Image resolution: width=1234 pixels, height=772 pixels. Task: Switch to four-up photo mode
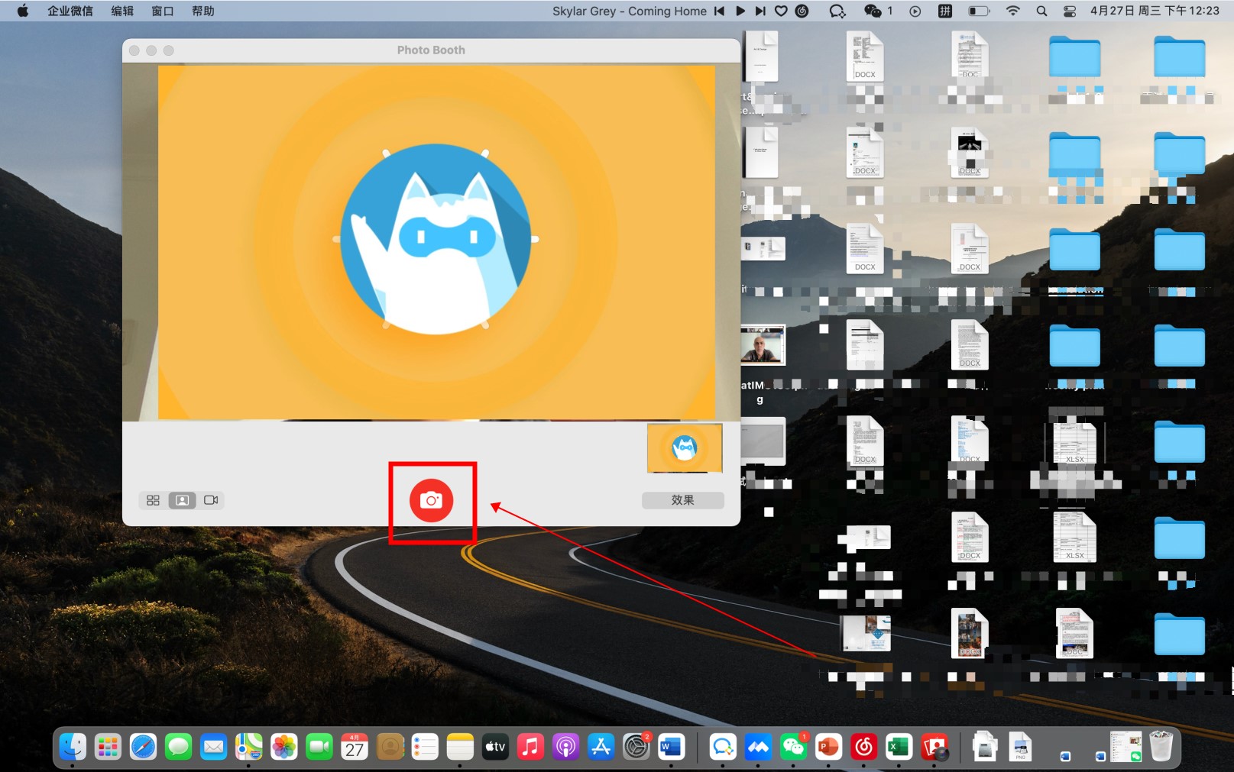click(x=153, y=500)
